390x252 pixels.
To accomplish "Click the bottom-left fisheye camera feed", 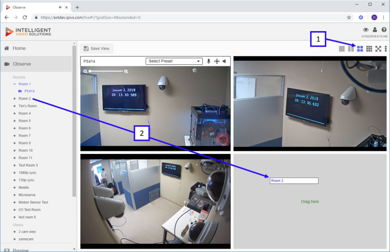I will point(156,201).
